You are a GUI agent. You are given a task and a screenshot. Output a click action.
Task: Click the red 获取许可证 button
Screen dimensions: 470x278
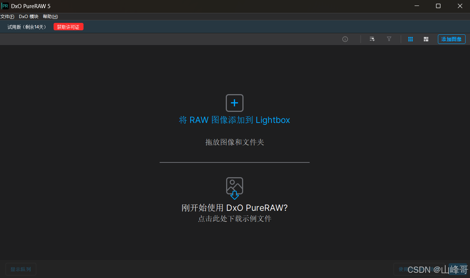(x=68, y=27)
